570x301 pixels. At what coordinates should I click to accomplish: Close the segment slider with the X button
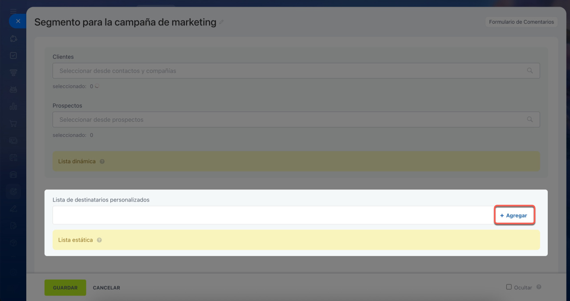point(18,21)
